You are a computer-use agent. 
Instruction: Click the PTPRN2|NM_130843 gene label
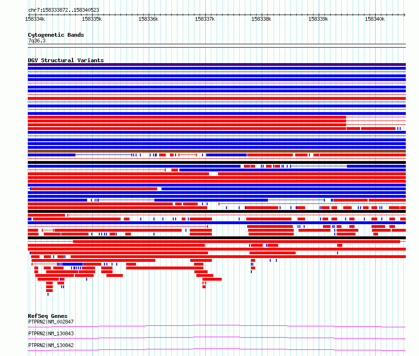51,333
